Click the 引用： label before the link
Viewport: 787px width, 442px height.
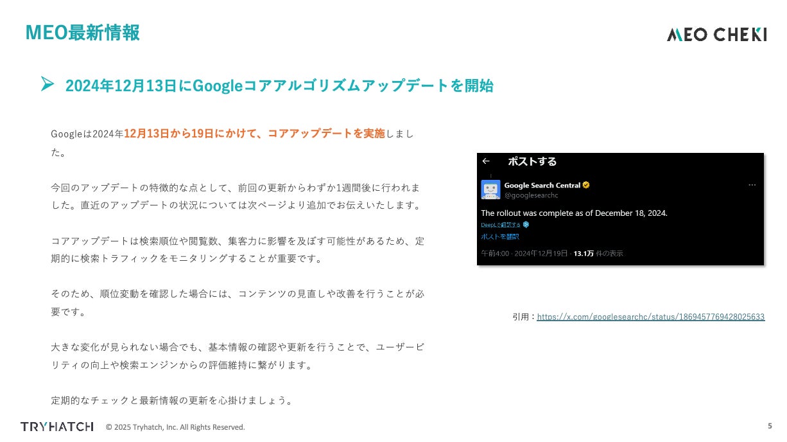click(524, 317)
